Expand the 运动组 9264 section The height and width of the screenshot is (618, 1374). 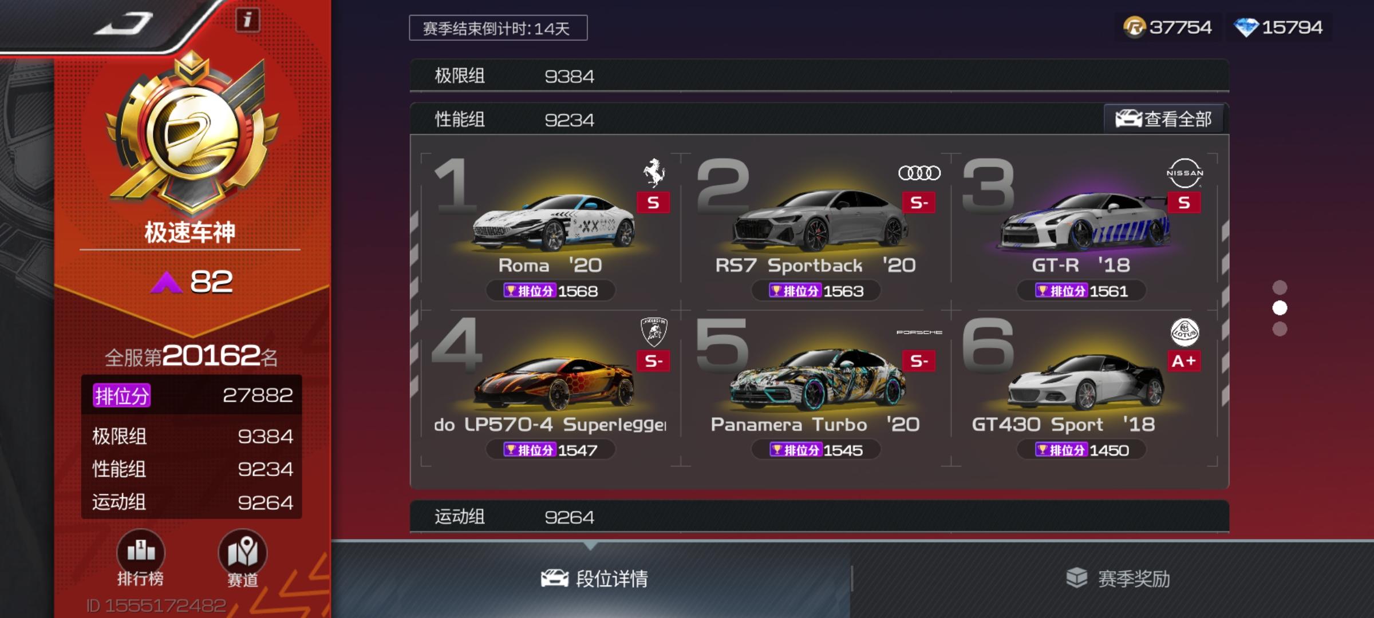819,517
